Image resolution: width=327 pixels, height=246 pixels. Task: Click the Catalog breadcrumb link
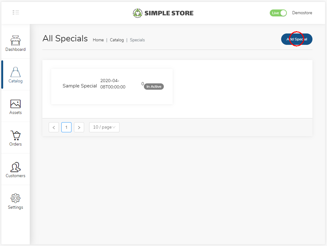click(117, 40)
